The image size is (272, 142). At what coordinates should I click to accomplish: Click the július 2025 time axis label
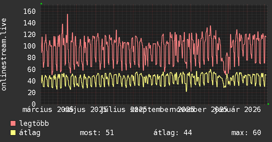(123, 110)
